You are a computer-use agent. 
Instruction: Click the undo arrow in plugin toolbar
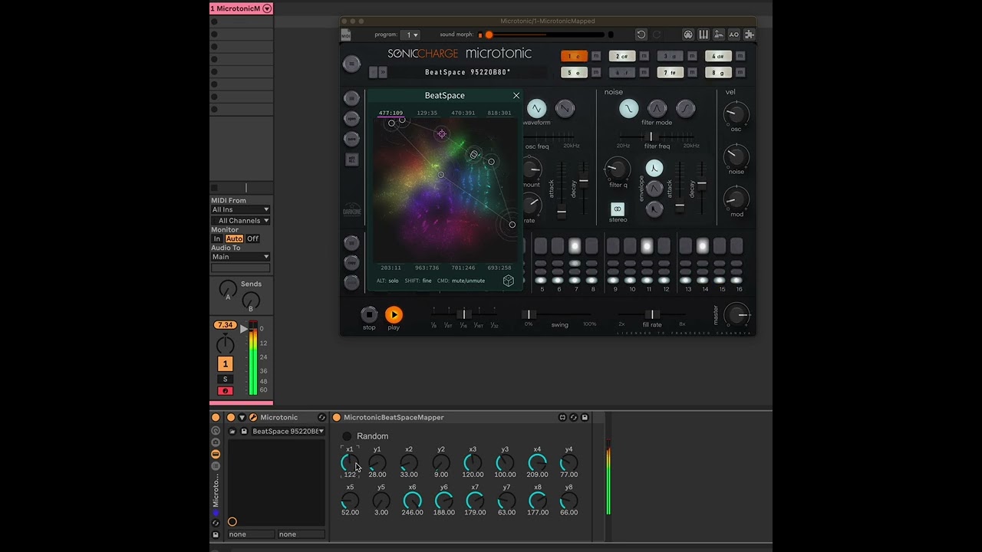point(641,34)
